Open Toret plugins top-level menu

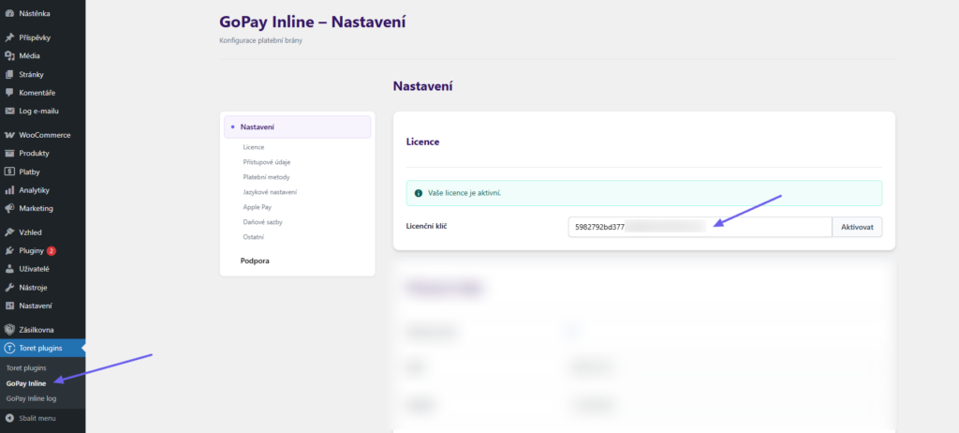click(43, 349)
